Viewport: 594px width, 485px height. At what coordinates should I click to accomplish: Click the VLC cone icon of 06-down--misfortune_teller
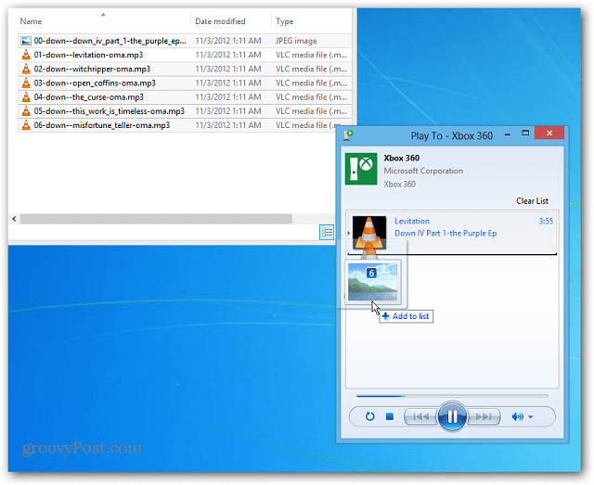click(x=26, y=124)
